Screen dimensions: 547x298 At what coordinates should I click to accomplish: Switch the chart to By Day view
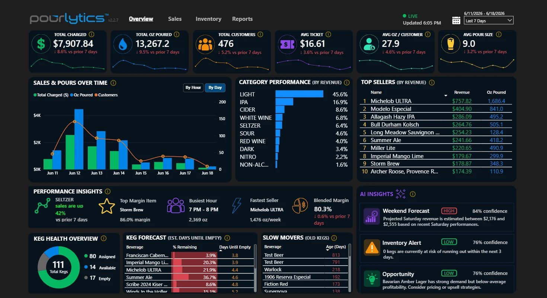[x=215, y=87]
